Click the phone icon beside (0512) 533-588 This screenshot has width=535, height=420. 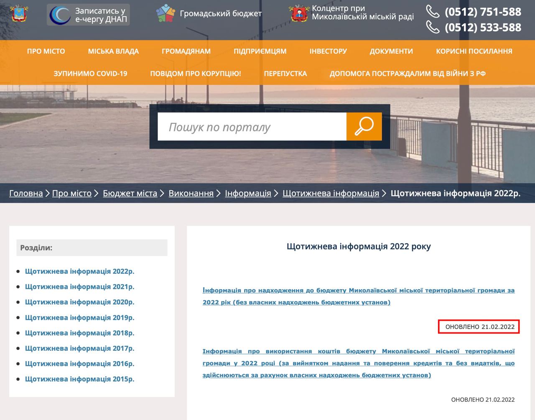tap(433, 27)
